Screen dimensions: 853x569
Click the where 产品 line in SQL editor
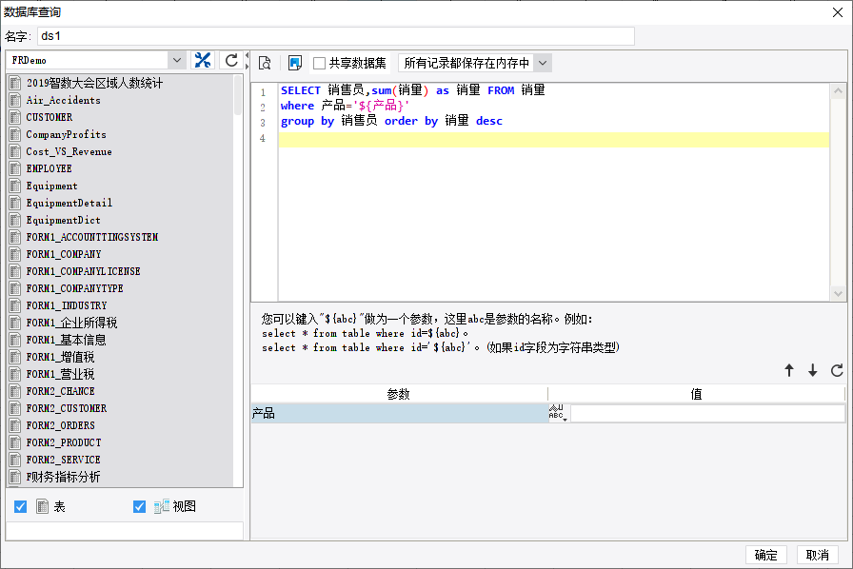coord(345,106)
